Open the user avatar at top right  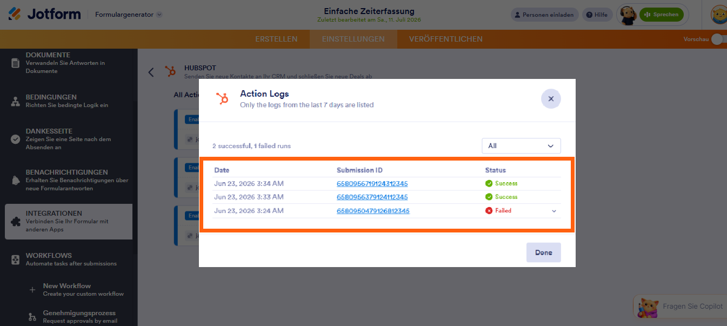719,15
